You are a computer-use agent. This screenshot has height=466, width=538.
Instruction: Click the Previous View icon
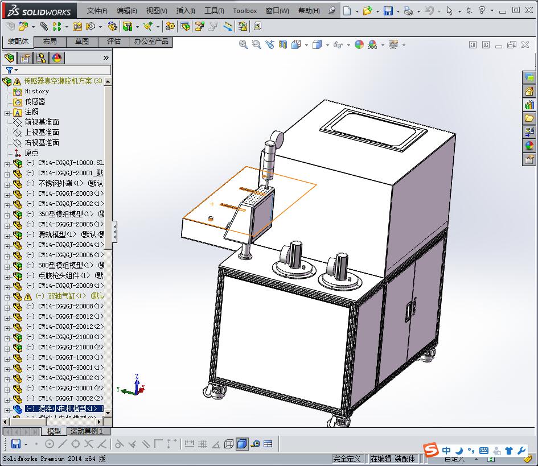tap(270, 44)
